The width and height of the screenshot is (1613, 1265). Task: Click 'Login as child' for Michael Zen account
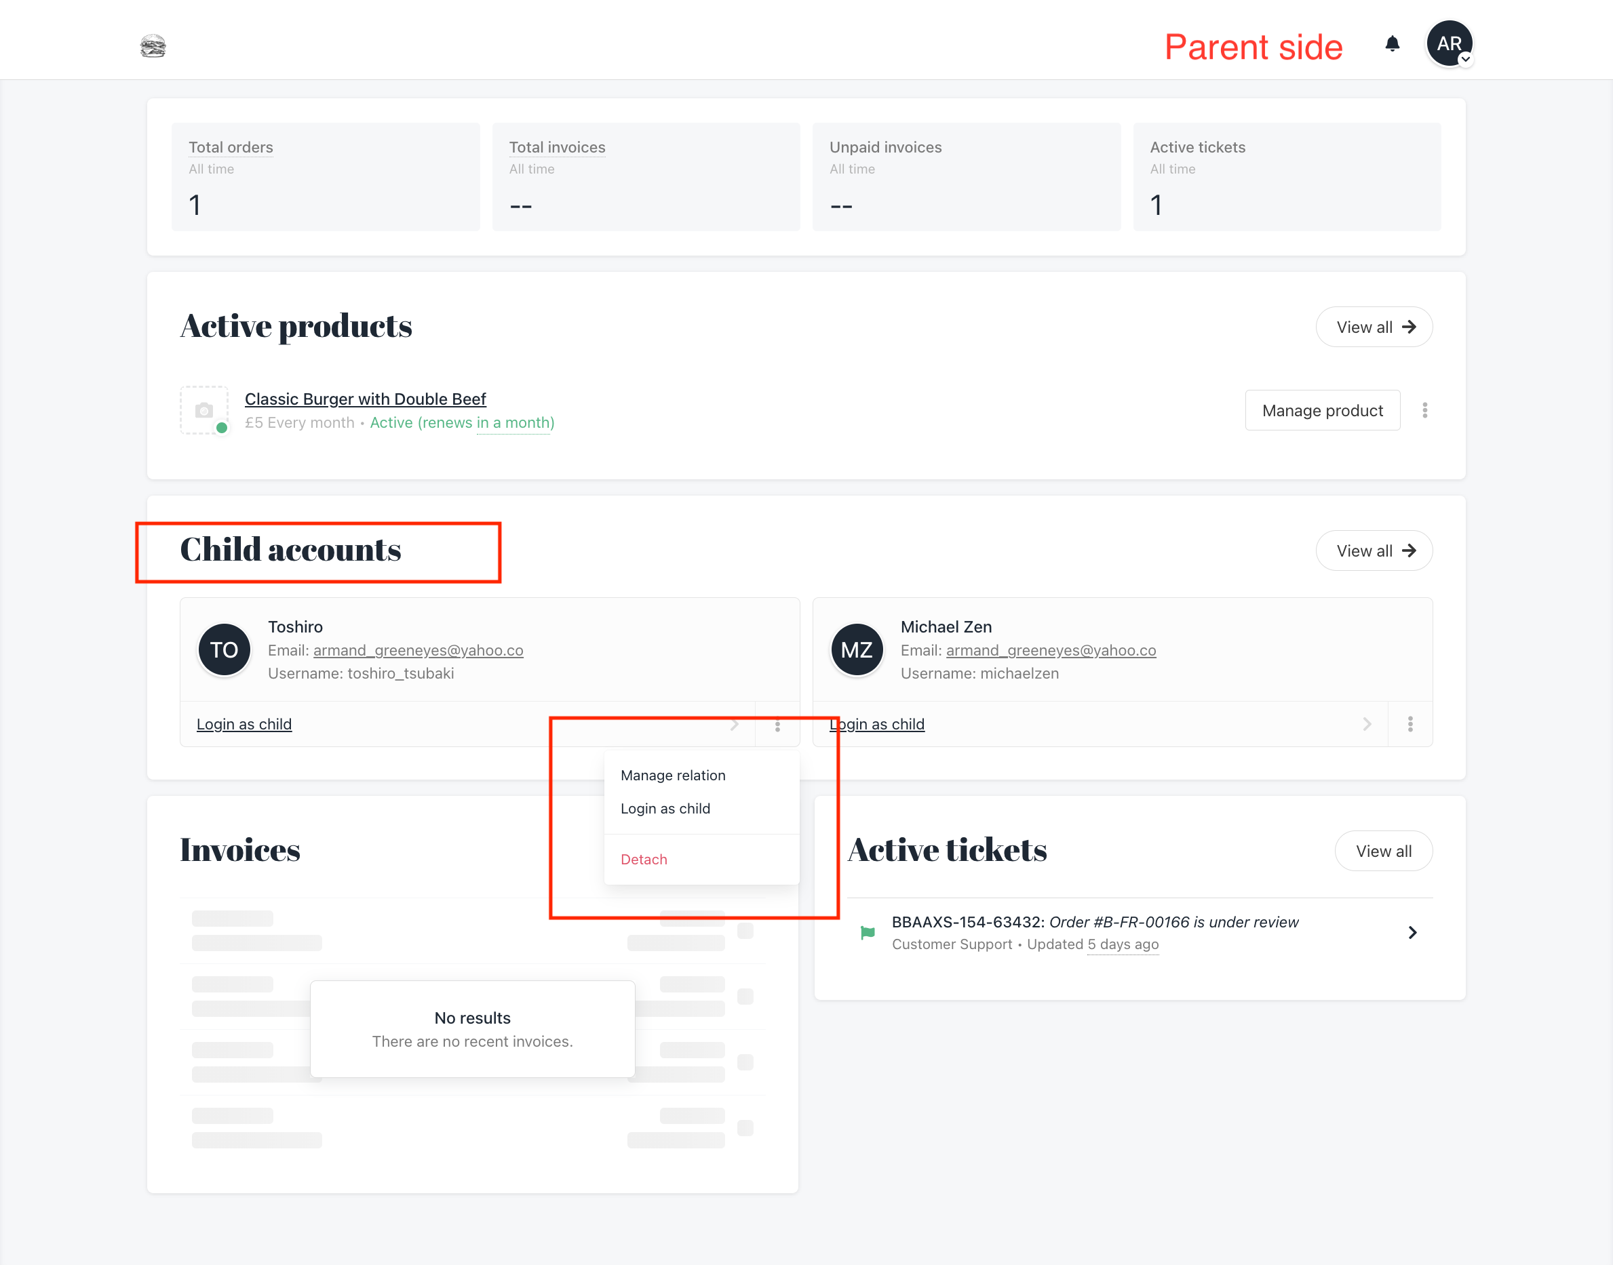[x=877, y=723]
